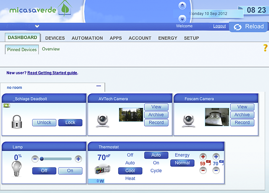The width and height of the screenshot is (269, 193).
Task: Open the Foscam Camera bedroom thumbnail
Action: (217, 117)
